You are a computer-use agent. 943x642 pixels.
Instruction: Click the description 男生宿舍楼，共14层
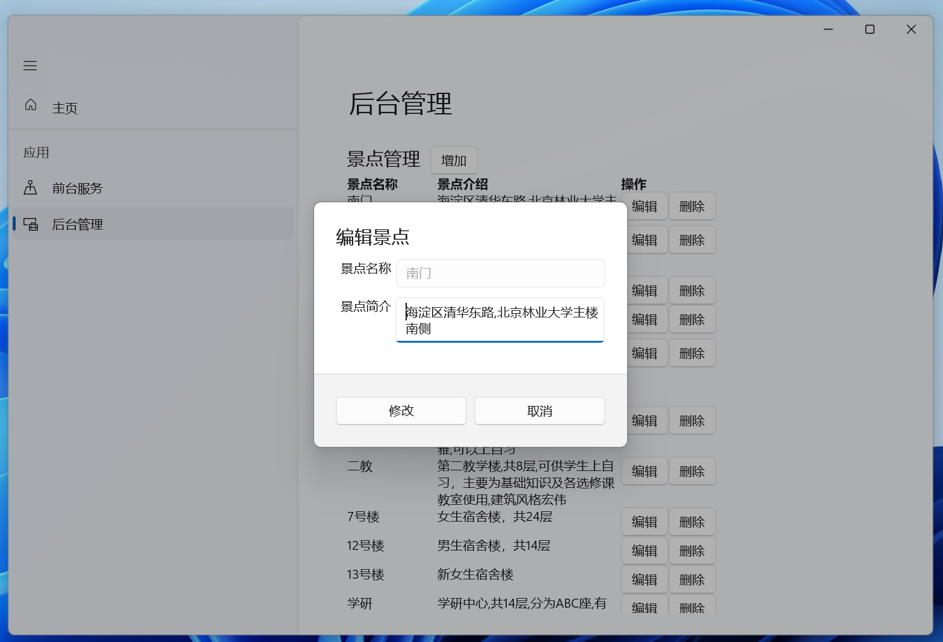click(494, 546)
